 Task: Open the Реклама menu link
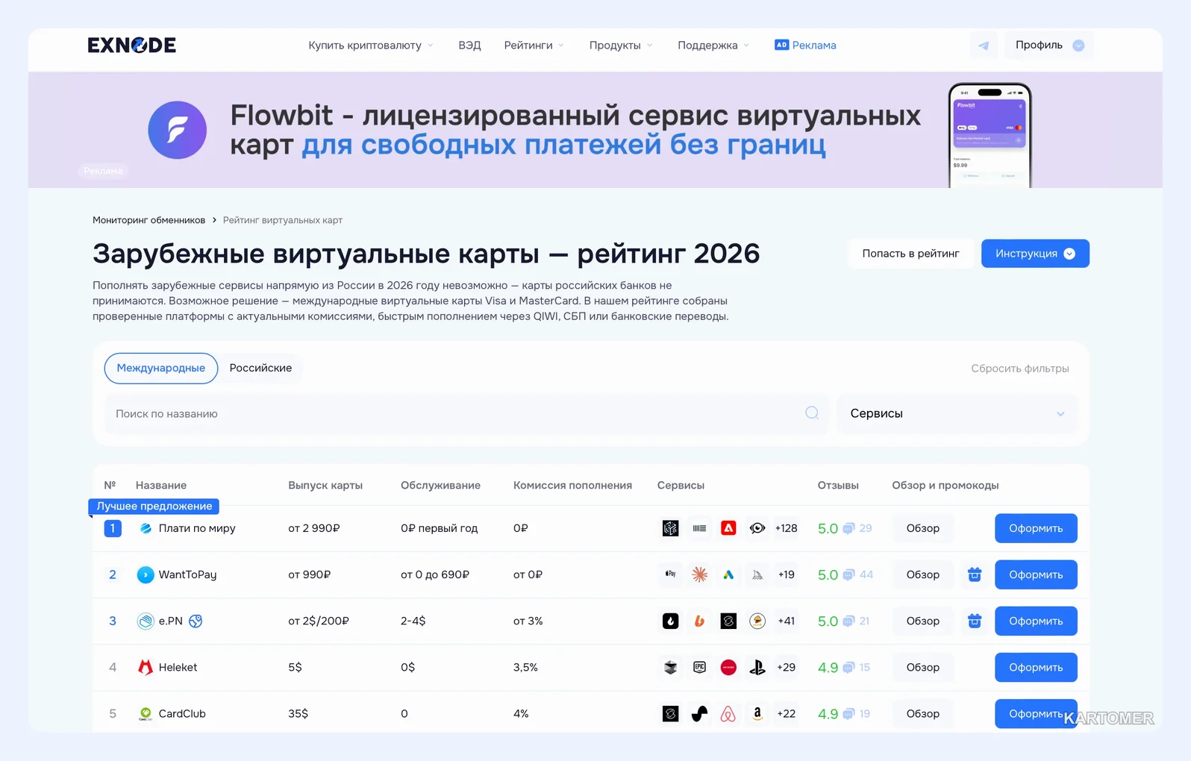click(805, 46)
